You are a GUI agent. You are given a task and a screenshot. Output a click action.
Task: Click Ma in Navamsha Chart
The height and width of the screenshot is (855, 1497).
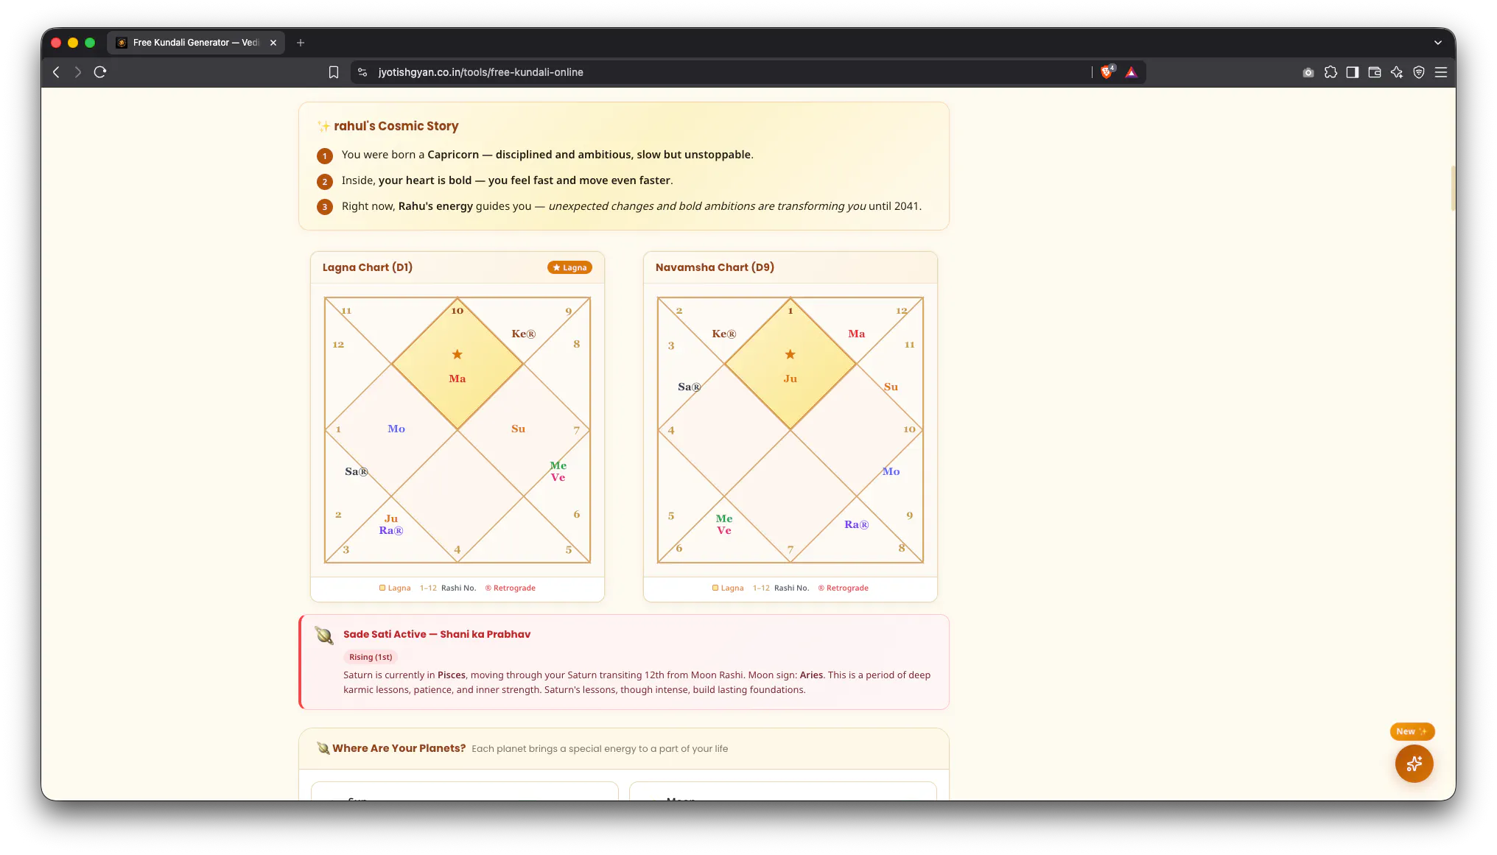coord(857,334)
